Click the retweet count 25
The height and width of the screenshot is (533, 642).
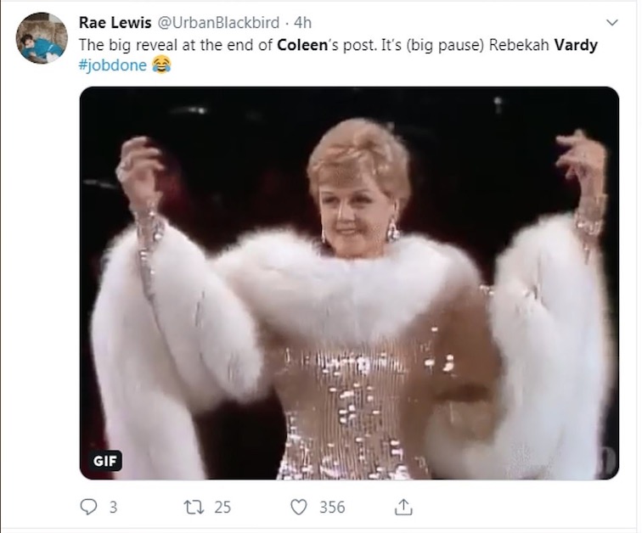[222, 507]
